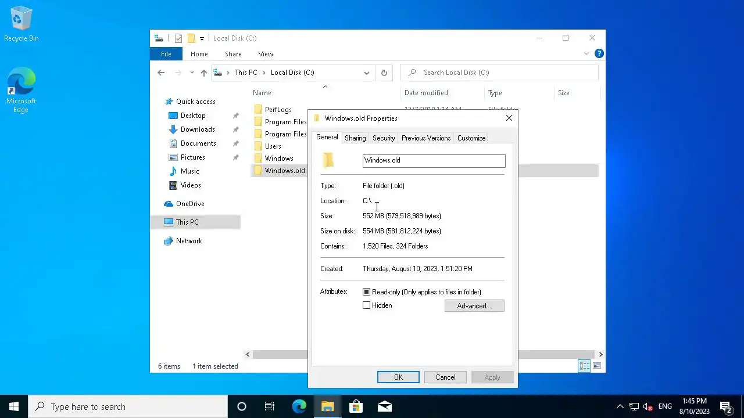Open Task View on the taskbar
This screenshot has height=418, width=744.
(x=270, y=406)
